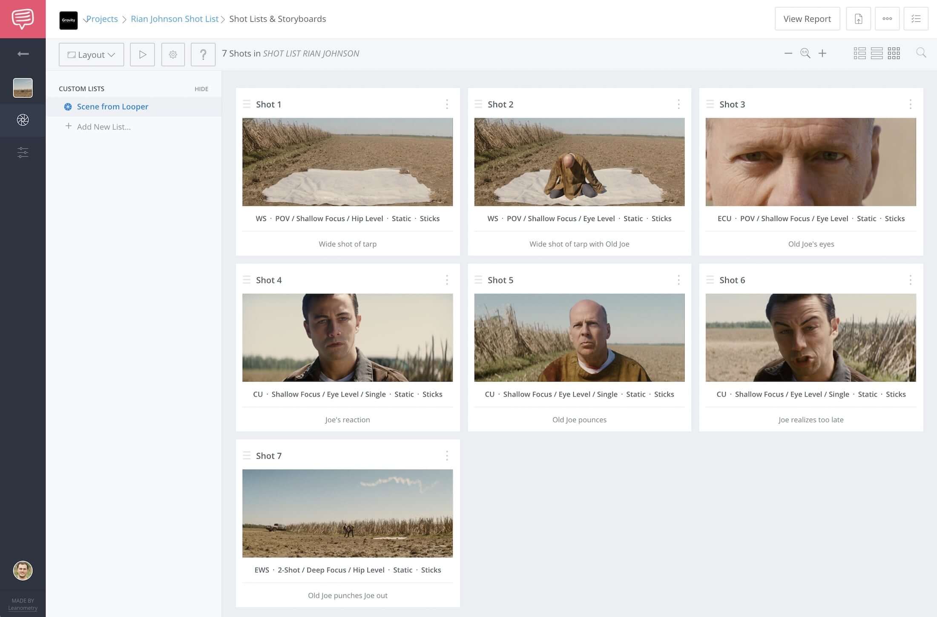Switch to grid view layout

[894, 53]
